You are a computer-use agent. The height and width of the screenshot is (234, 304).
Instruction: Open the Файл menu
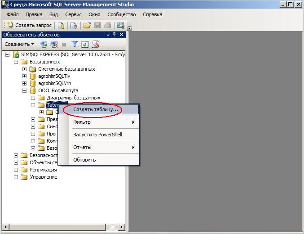[13, 14]
